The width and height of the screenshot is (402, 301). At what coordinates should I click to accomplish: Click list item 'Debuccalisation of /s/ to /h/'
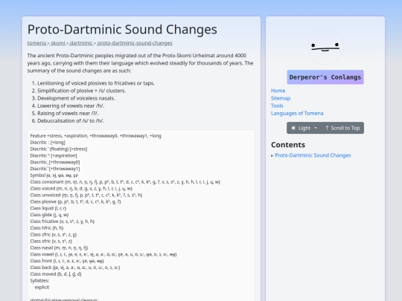coord(71,121)
